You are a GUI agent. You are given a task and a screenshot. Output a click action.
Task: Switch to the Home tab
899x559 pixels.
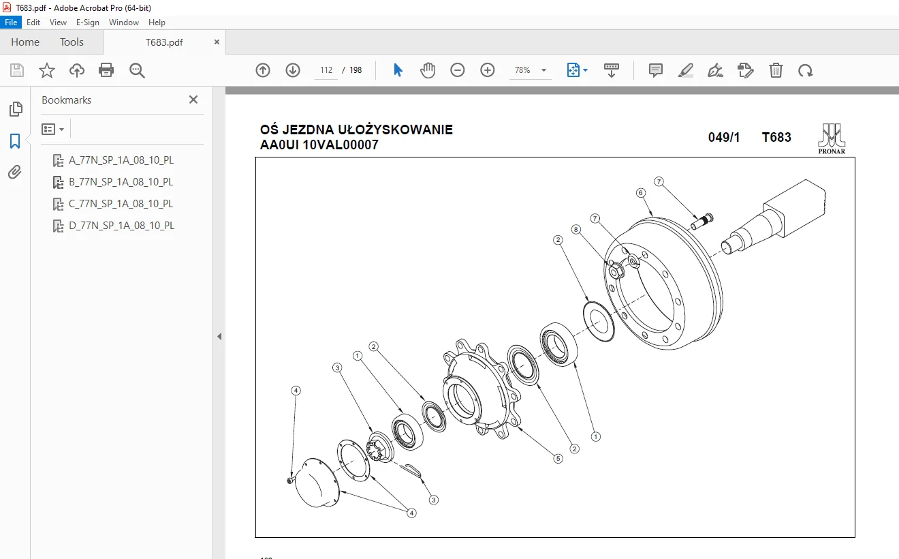tap(25, 42)
